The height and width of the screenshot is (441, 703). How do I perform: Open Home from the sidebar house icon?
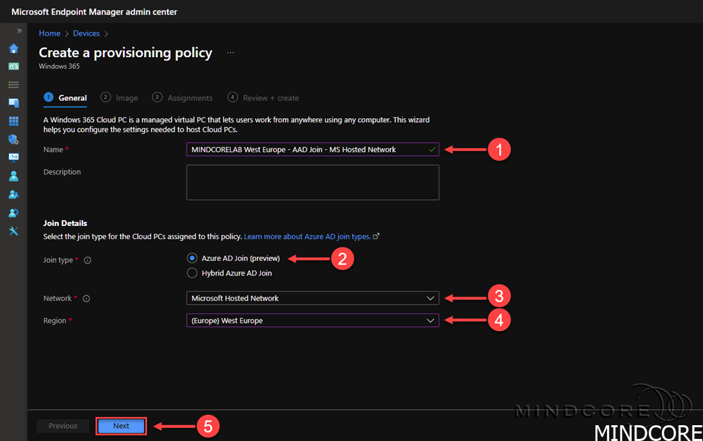click(13, 49)
